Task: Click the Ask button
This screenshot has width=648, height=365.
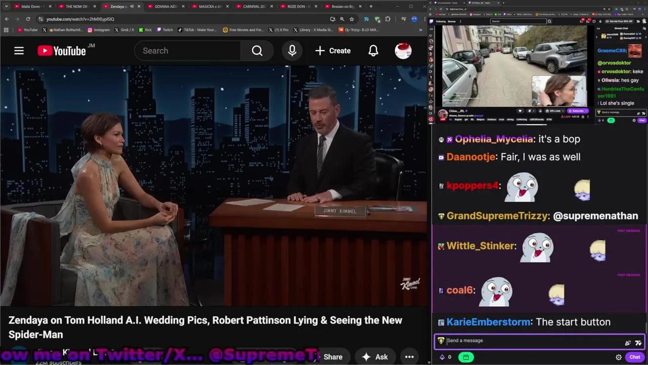Action: click(375, 357)
